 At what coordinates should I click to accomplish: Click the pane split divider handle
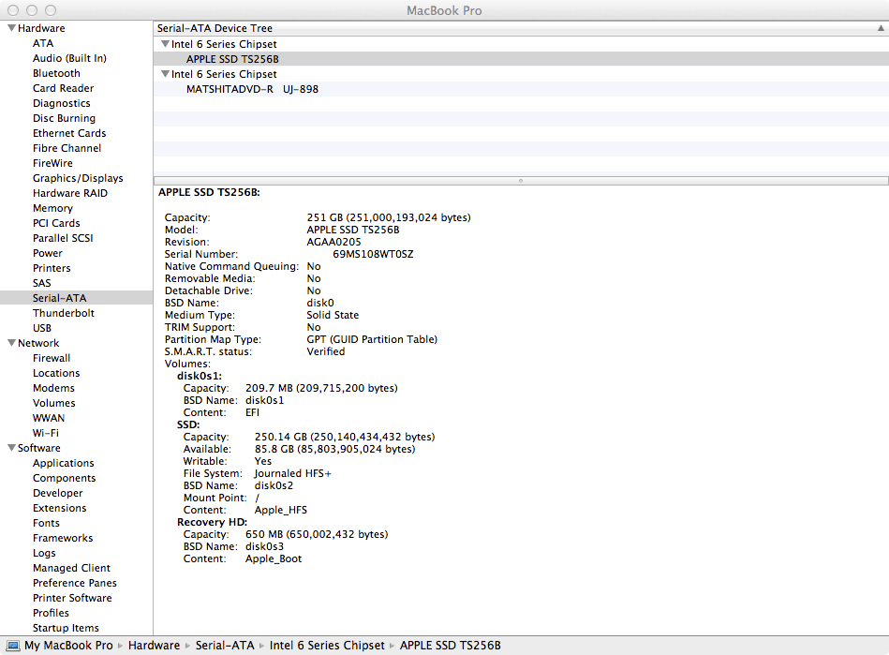click(521, 180)
